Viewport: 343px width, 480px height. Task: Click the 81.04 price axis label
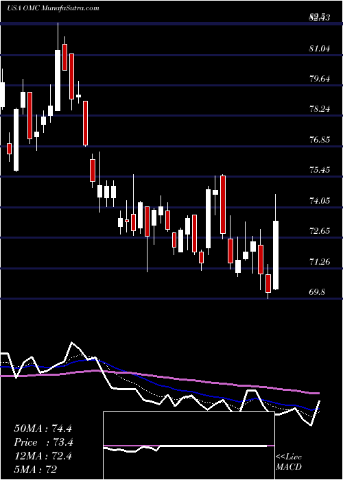pos(320,48)
